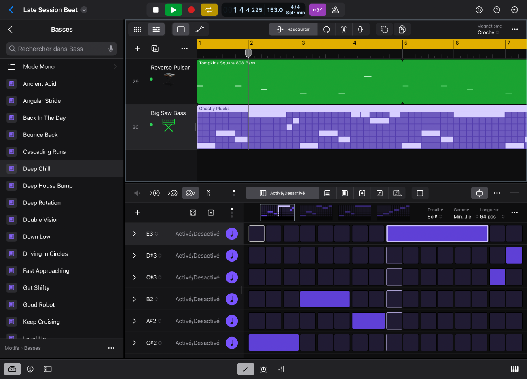527x379 pixels.
Task: Open the Mode Mono folder
Action: [62, 66]
